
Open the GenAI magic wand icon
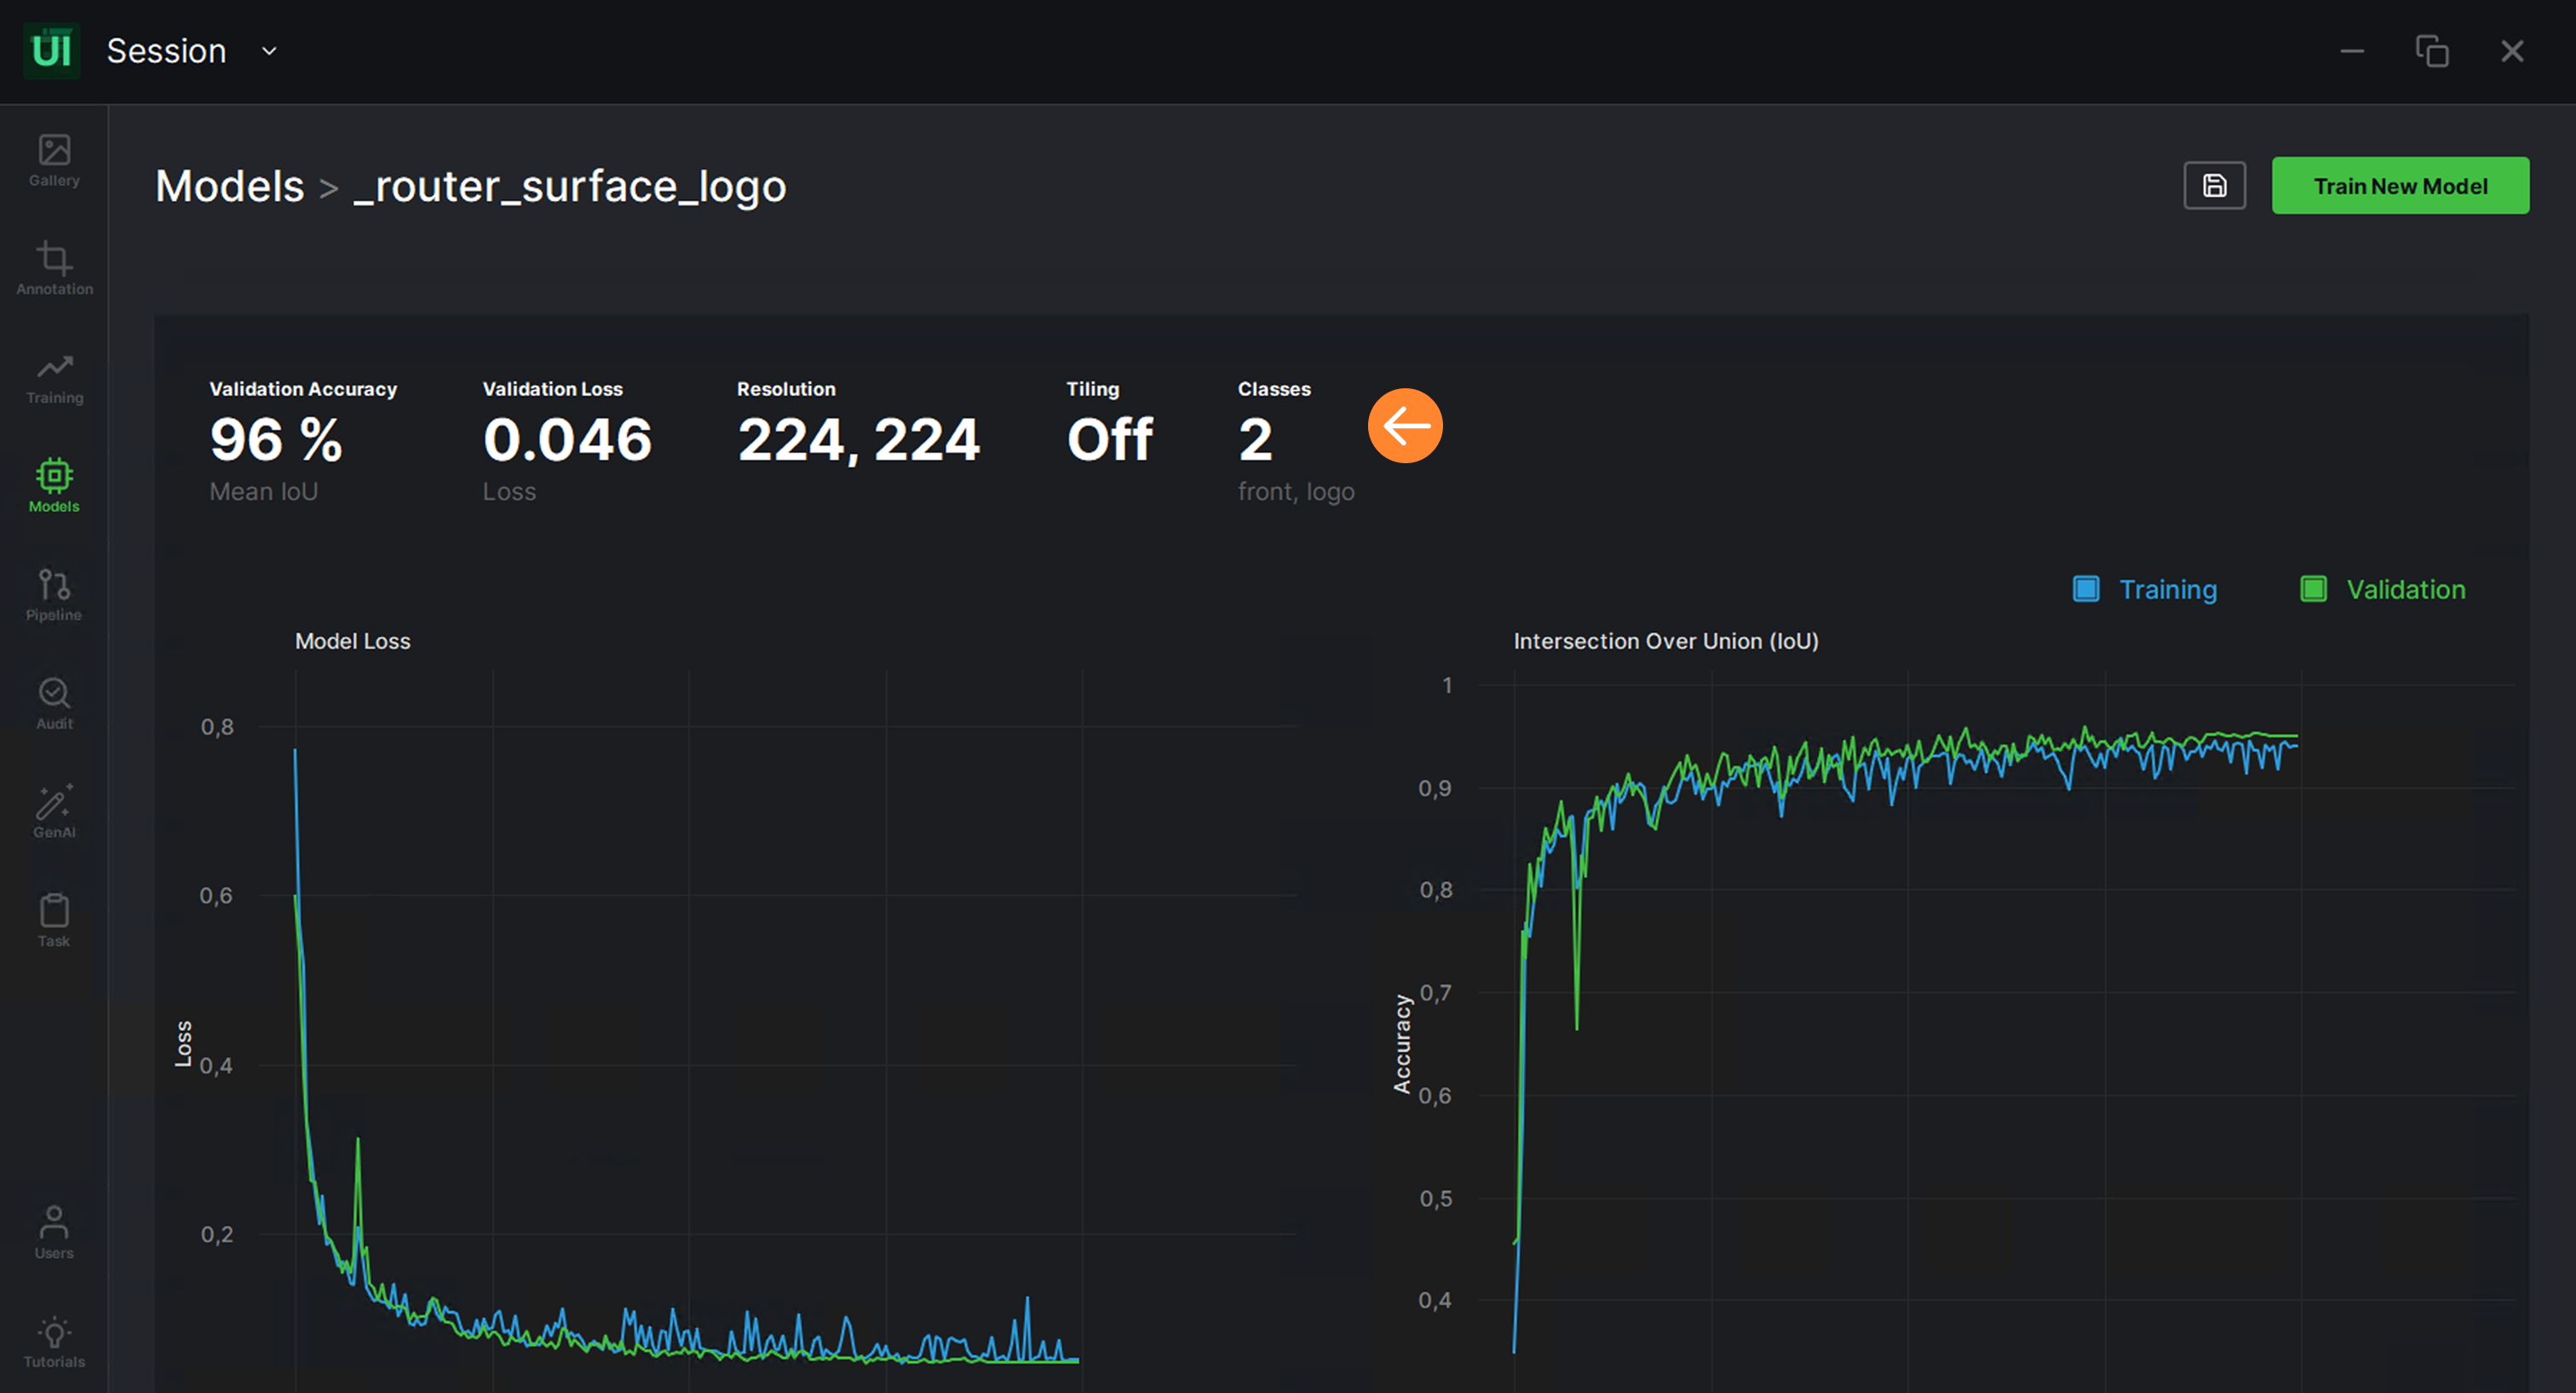(x=54, y=811)
